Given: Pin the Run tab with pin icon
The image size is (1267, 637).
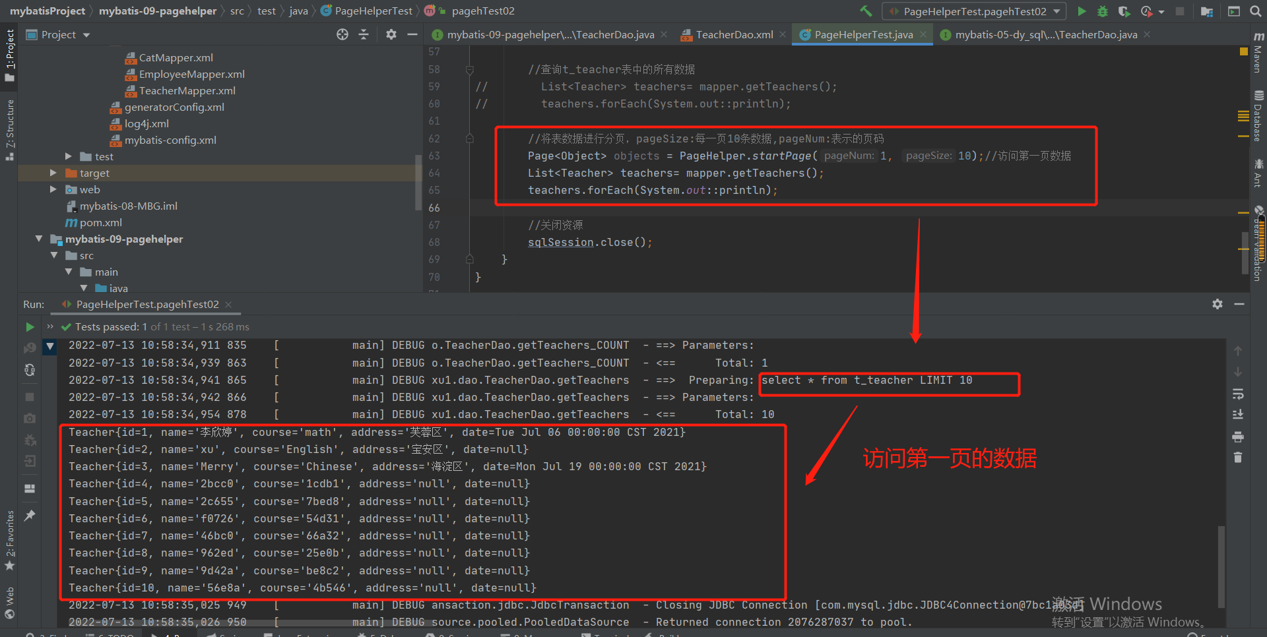Looking at the screenshot, I should [x=30, y=516].
